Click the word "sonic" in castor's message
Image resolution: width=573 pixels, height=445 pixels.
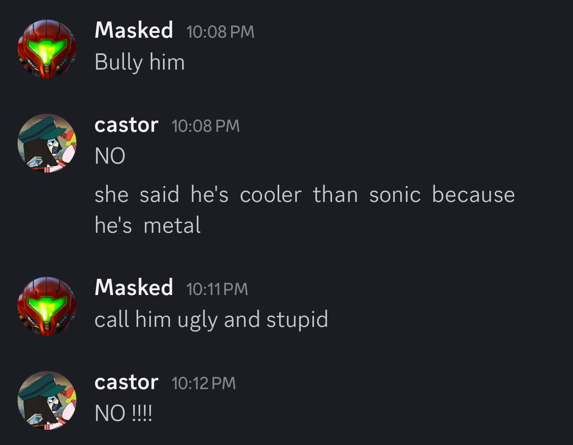click(395, 195)
